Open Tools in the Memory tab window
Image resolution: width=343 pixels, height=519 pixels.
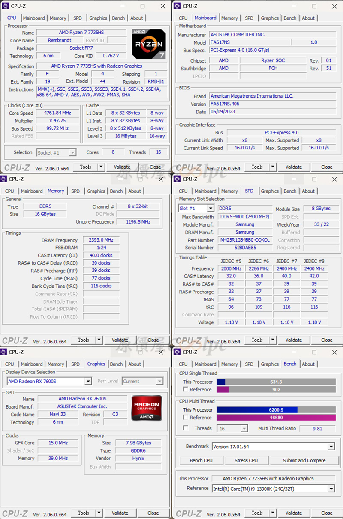click(84, 340)
